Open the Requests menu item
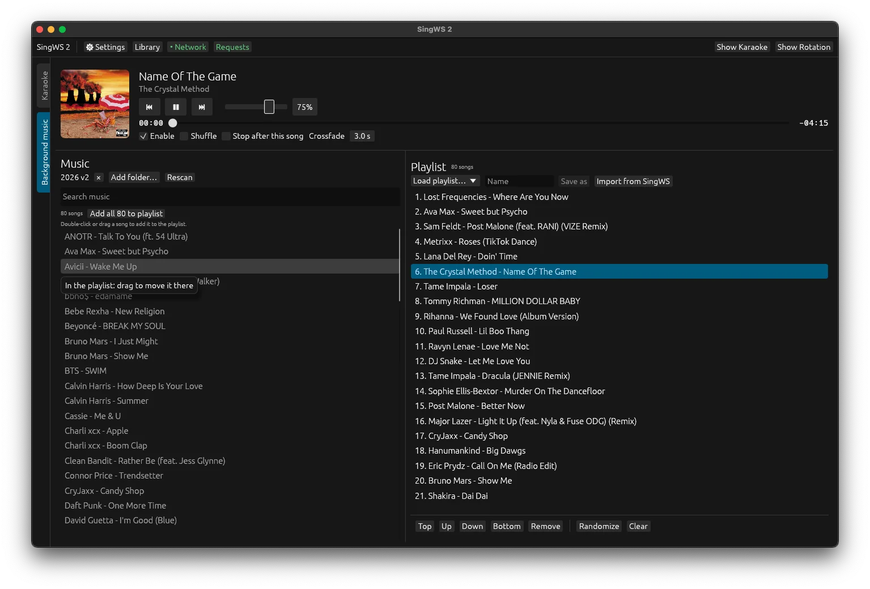The height and width of the screenshot is (589, 870). click(x=232, y=47)
